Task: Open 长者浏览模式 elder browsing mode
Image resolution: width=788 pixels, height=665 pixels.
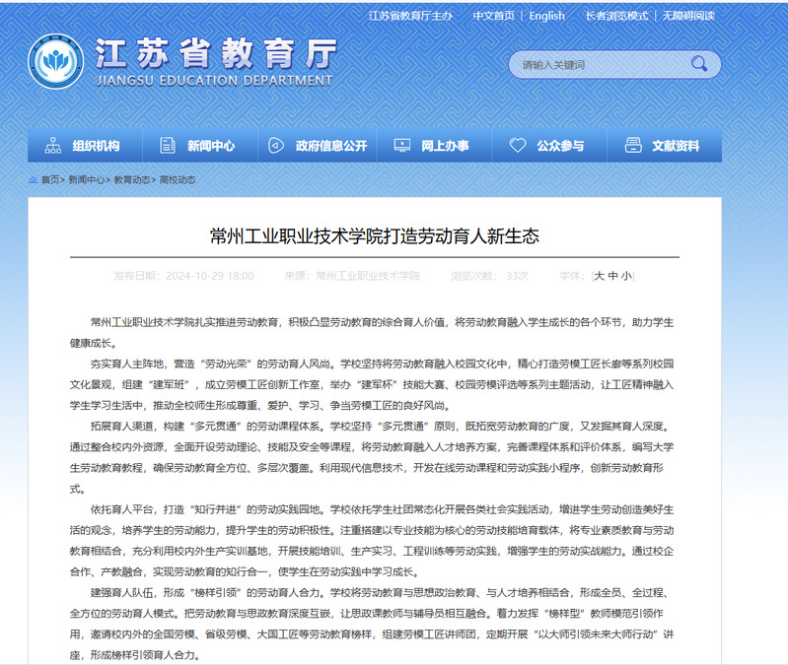Action: 616,16
